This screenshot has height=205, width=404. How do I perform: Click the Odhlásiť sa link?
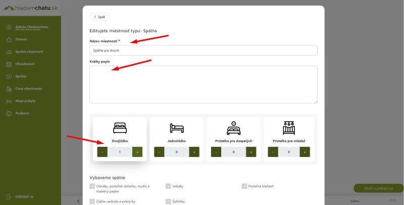point(24,196)
